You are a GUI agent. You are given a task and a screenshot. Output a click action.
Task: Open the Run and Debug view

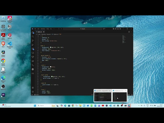tap(33, 45)
